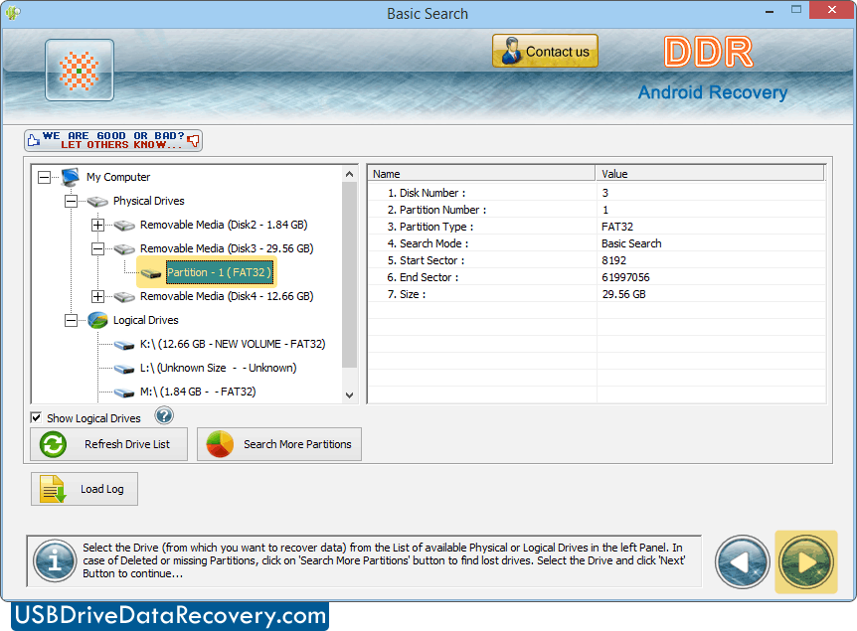Expand Removable Media Disk2 node
Image resolution: width=857 pixels, height=631 pixels.
(x=97, y=225)
